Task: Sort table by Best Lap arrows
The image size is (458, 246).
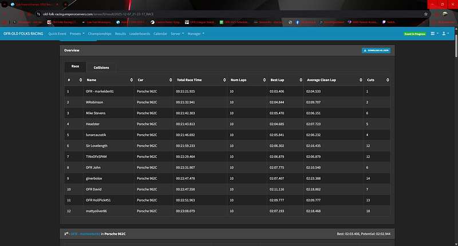Action: (x=301, y=80)
